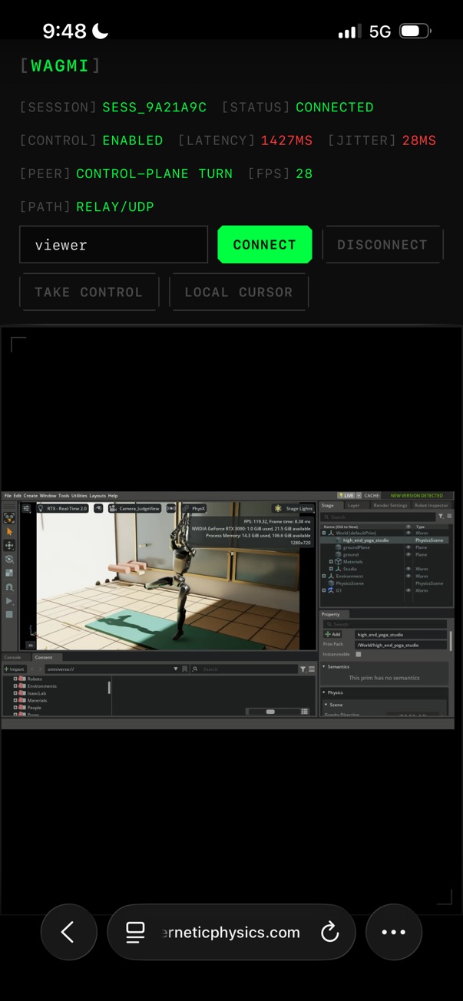Viewport: 463px width, 1001px height.
Task: Switch to the Render Settings tab
Action: (390, 506)
